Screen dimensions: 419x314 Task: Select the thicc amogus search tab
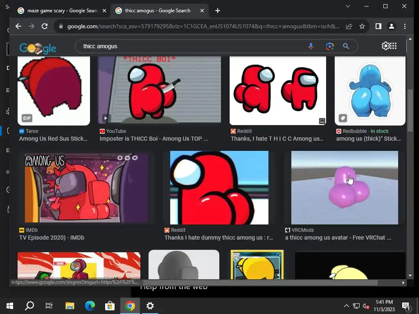pos(158,11)
